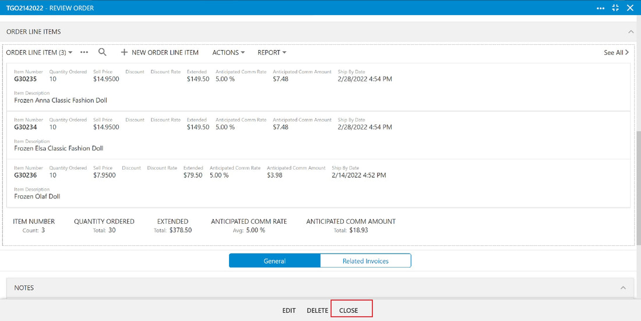The image size is (641, 321).
Task: Click the Delete button
Action: [x=318, y=311]
